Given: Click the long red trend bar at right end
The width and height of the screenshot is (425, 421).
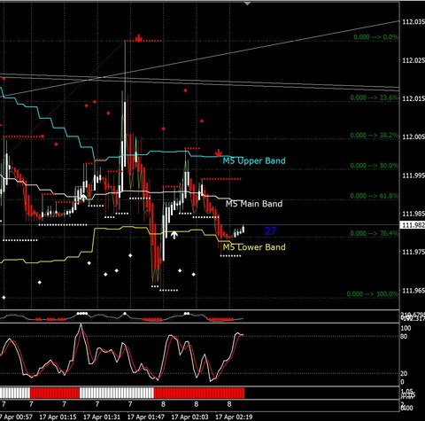Looking at the screenshot, I should pos(199,393).
